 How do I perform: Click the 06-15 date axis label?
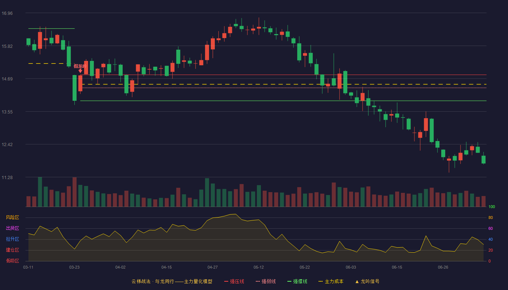point(397,267)
